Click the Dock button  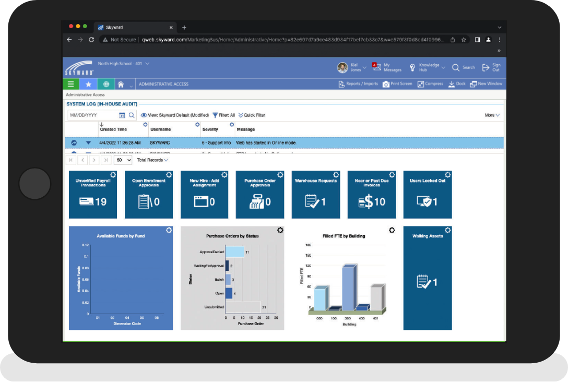click(457, 84)
